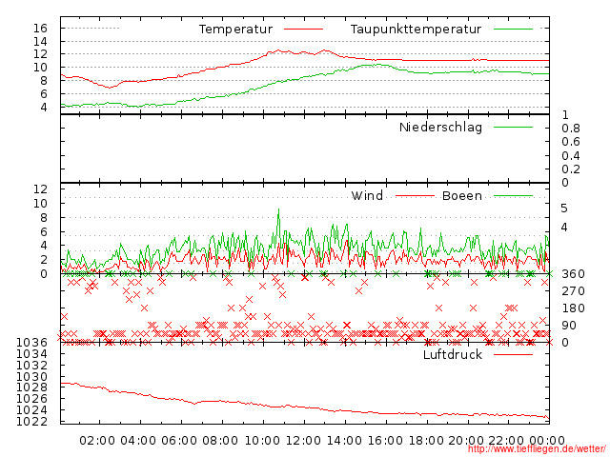This screenshot has height=457, width=610.
Task: Click the 16 temperature axis value
Action: click(x=40, y=28)
